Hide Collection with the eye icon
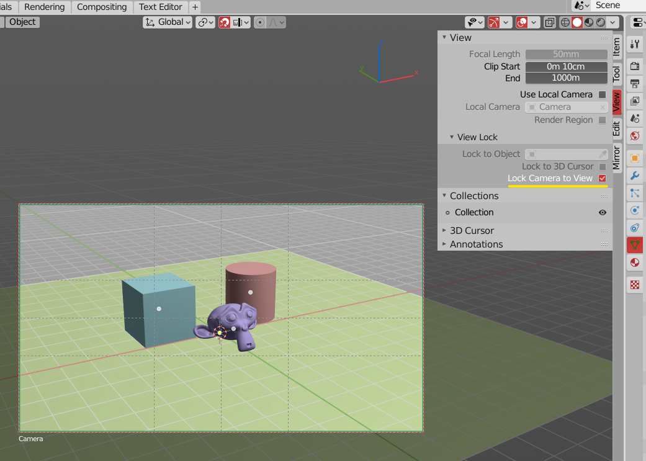 pos(603,213)
